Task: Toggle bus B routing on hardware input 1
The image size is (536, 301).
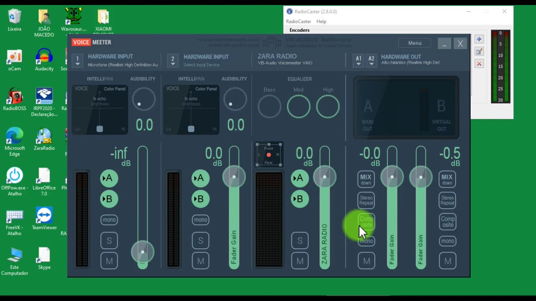Action: 109,199
